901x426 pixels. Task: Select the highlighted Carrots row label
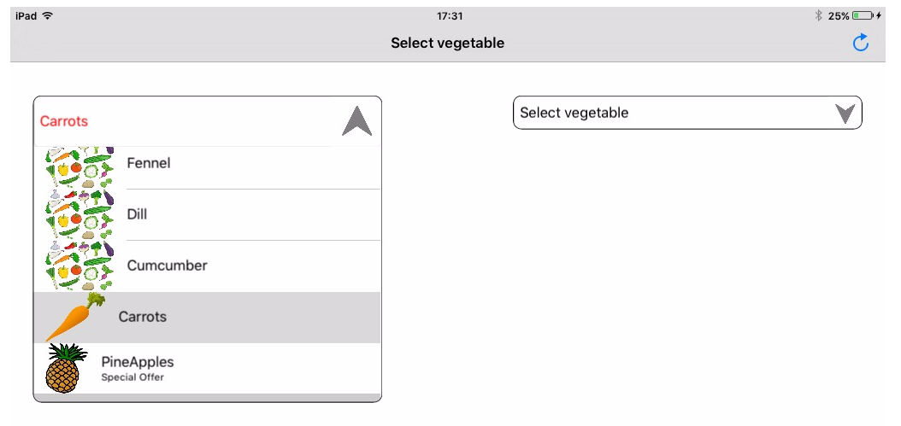pyautogui.click(x=143, y=317)
